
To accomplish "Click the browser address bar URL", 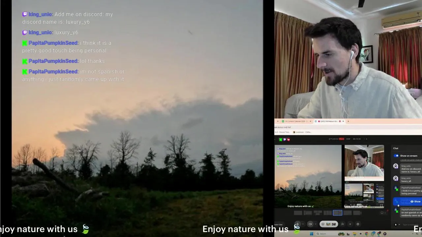I will (283, 127).
